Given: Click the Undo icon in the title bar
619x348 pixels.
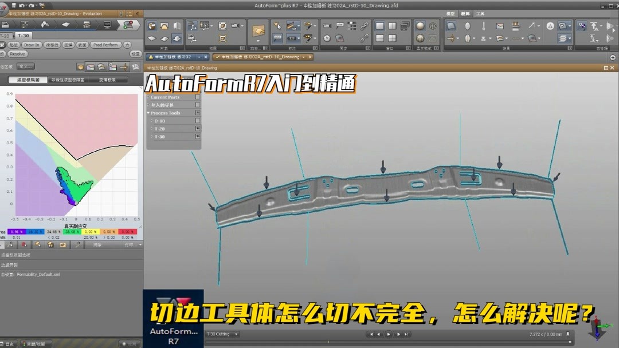Looking at the screenshot, I should (x=22, y=5).
